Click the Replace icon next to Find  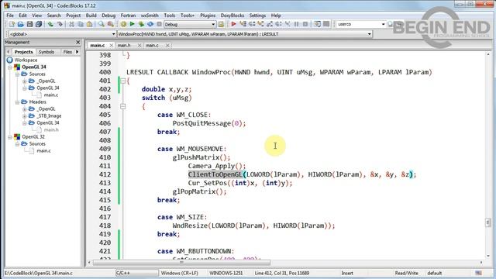[110, 24]
